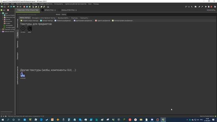Open the Файл menu
217x122 pixels.
[13, 4]
